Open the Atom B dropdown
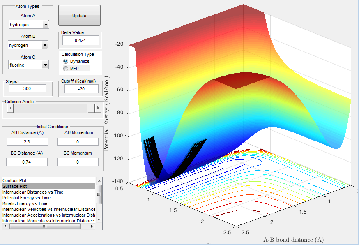Image resolution: width=359 pixels, height=245 pixels. (45, 45)
